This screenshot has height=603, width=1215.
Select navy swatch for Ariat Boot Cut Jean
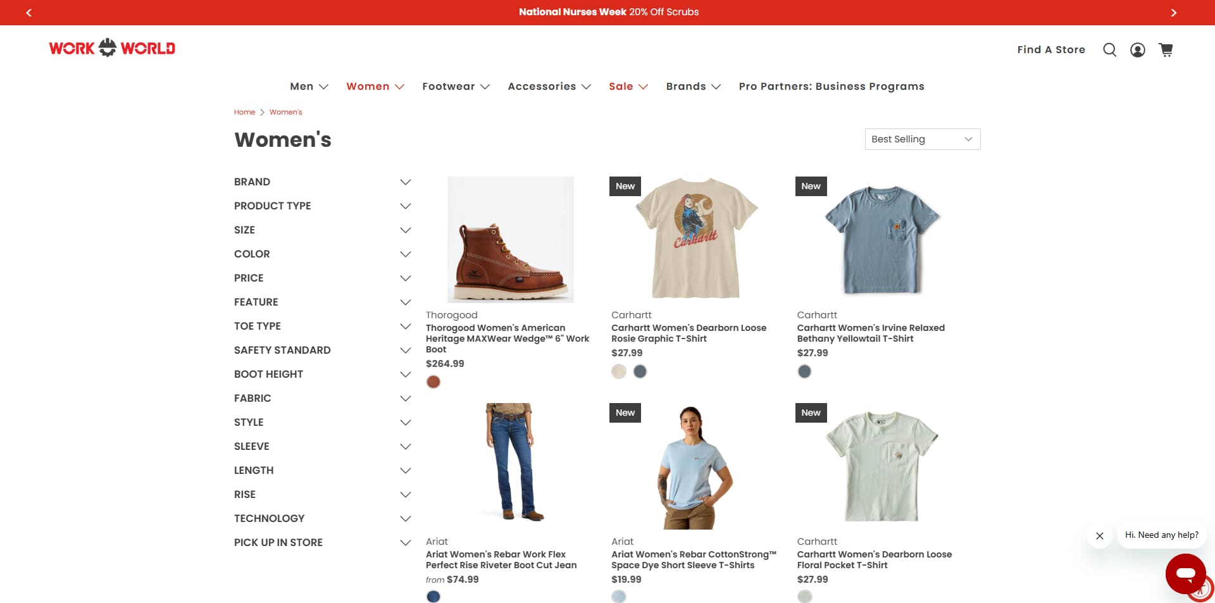click(x=433, y=597)
